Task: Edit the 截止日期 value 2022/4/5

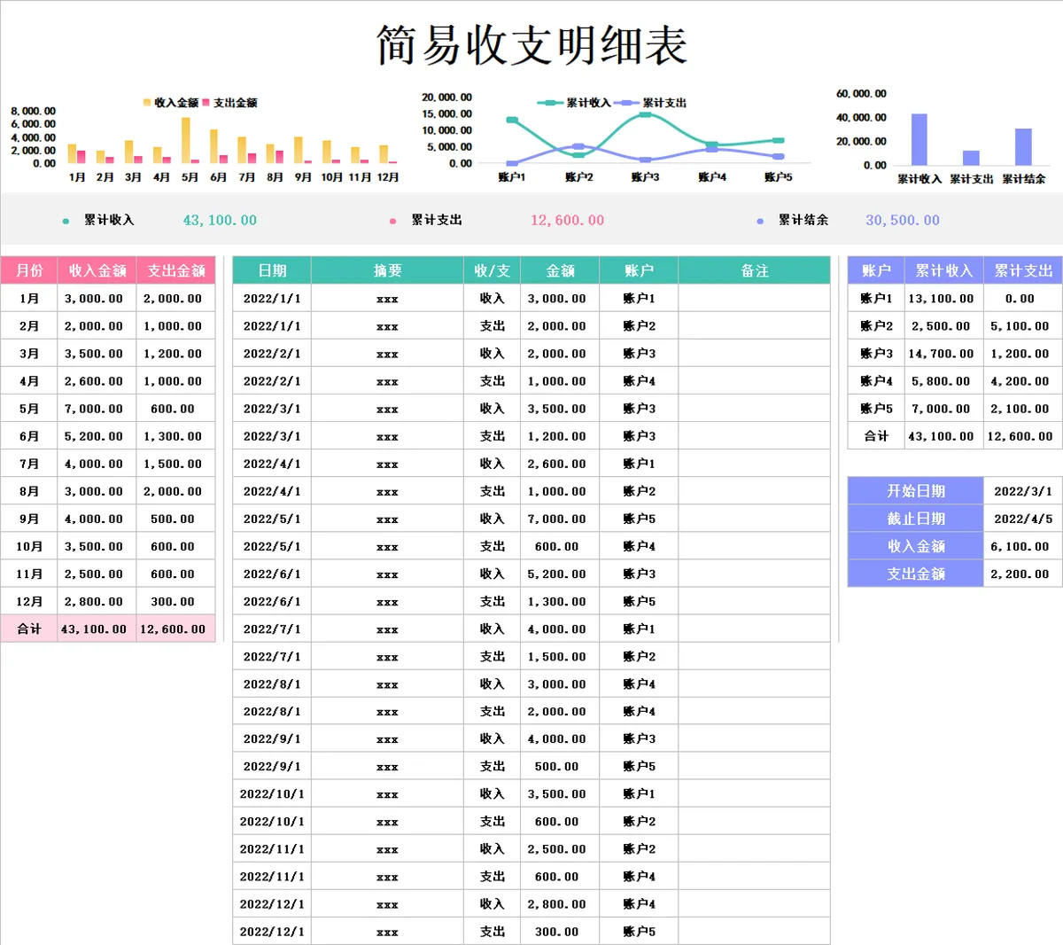Action: click(1023, 519)
